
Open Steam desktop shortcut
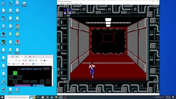click(x=3, y=19)
